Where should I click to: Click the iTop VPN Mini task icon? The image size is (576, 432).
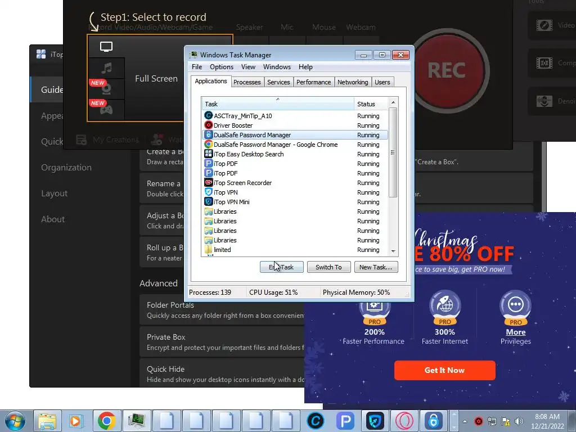pyautogui.click(x=208, y=202)
